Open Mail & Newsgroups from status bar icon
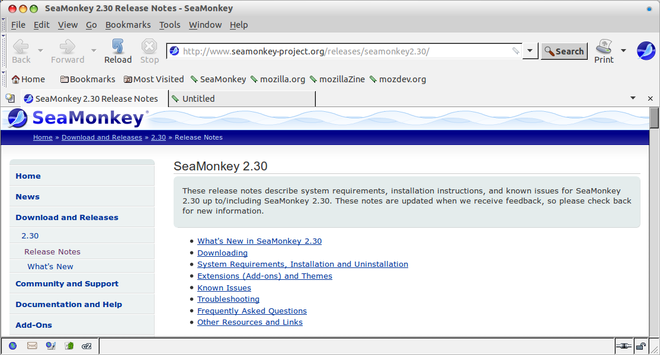The height and width of the screenshot is (355, 660). click(x=32, y=346)
